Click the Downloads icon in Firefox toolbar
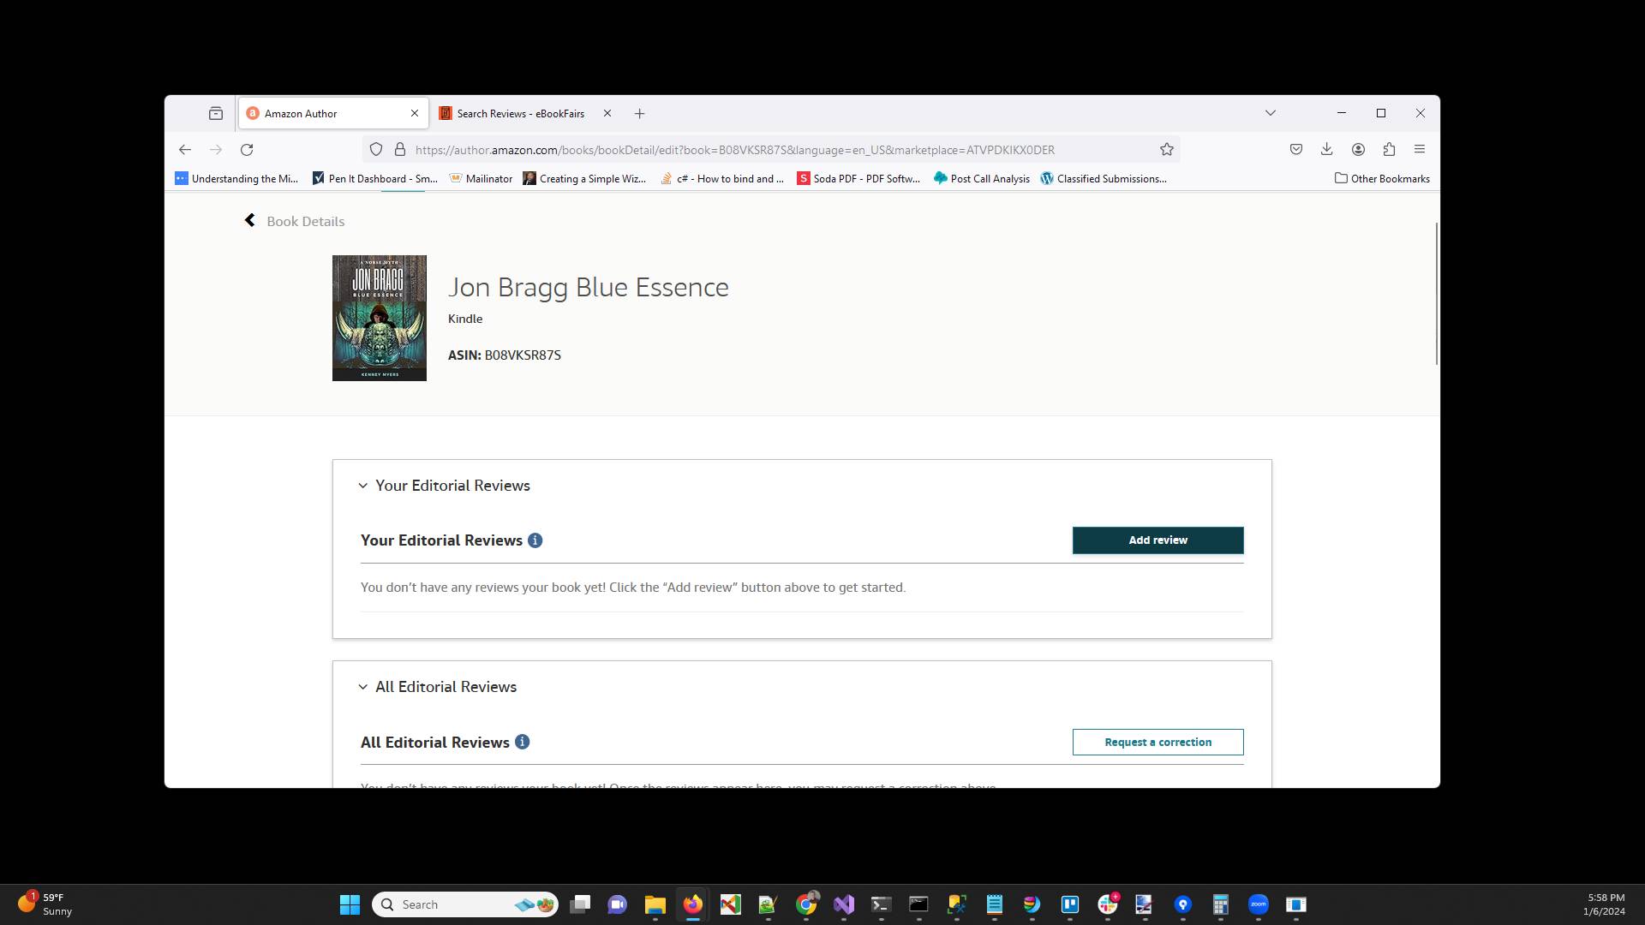Viewport: 1645px width, 925px height. tap(1326, 149)
